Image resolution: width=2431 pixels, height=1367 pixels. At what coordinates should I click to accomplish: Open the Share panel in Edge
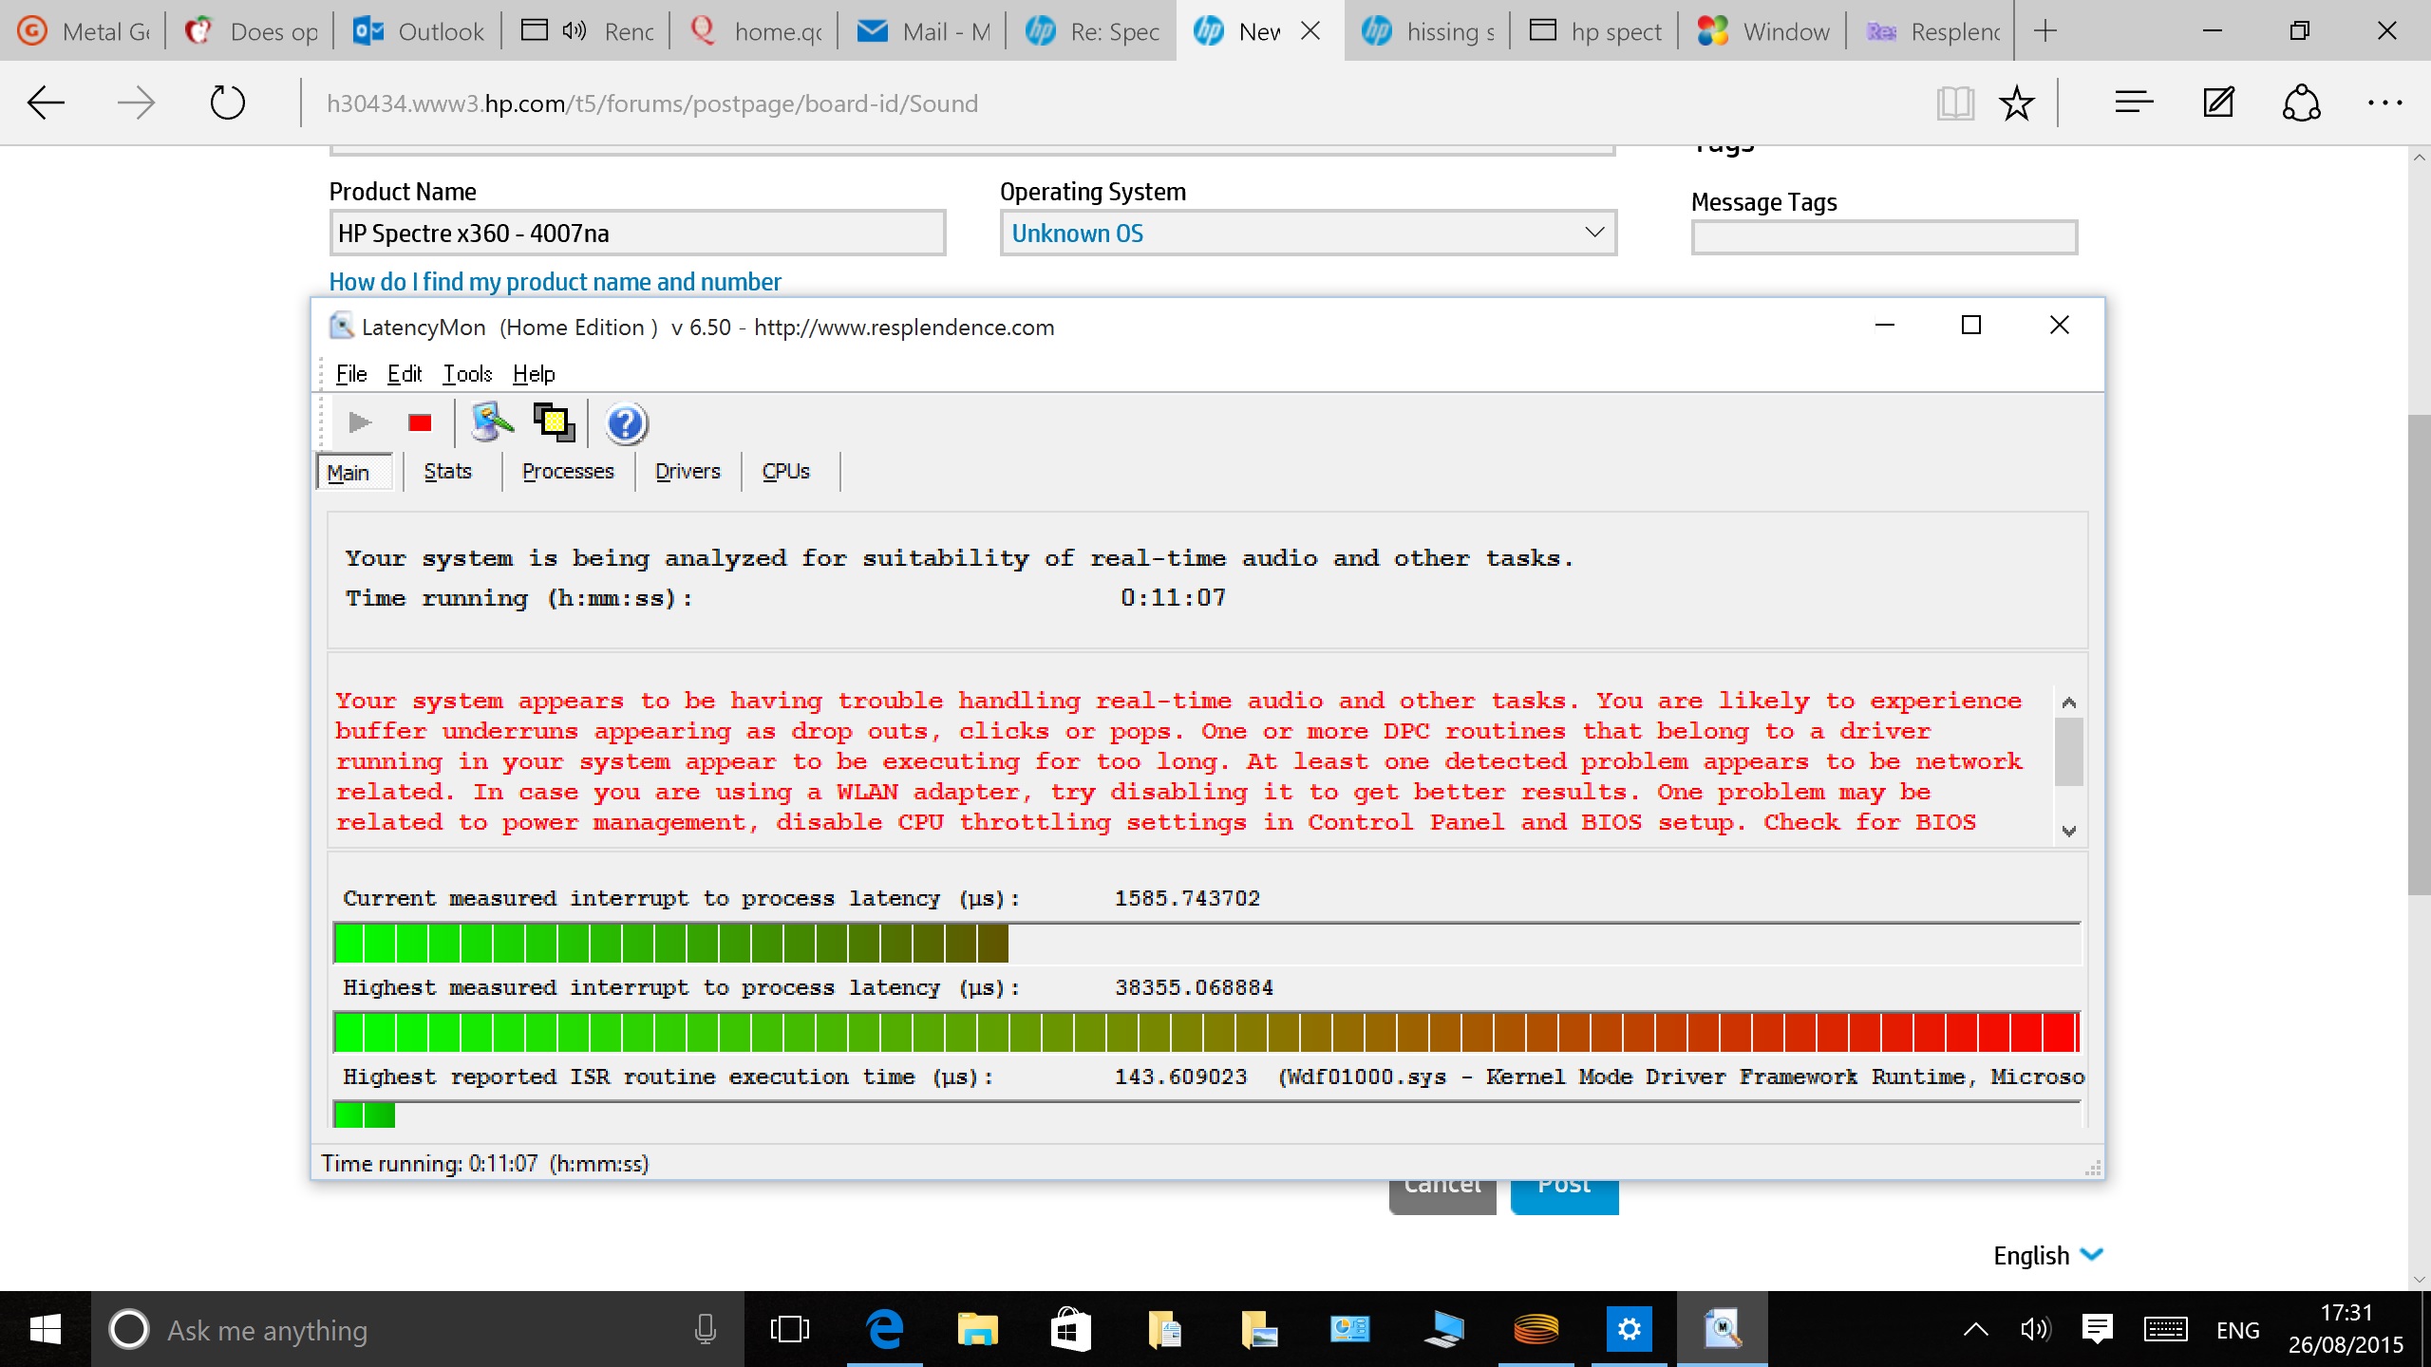click(x=2301, y=103)
